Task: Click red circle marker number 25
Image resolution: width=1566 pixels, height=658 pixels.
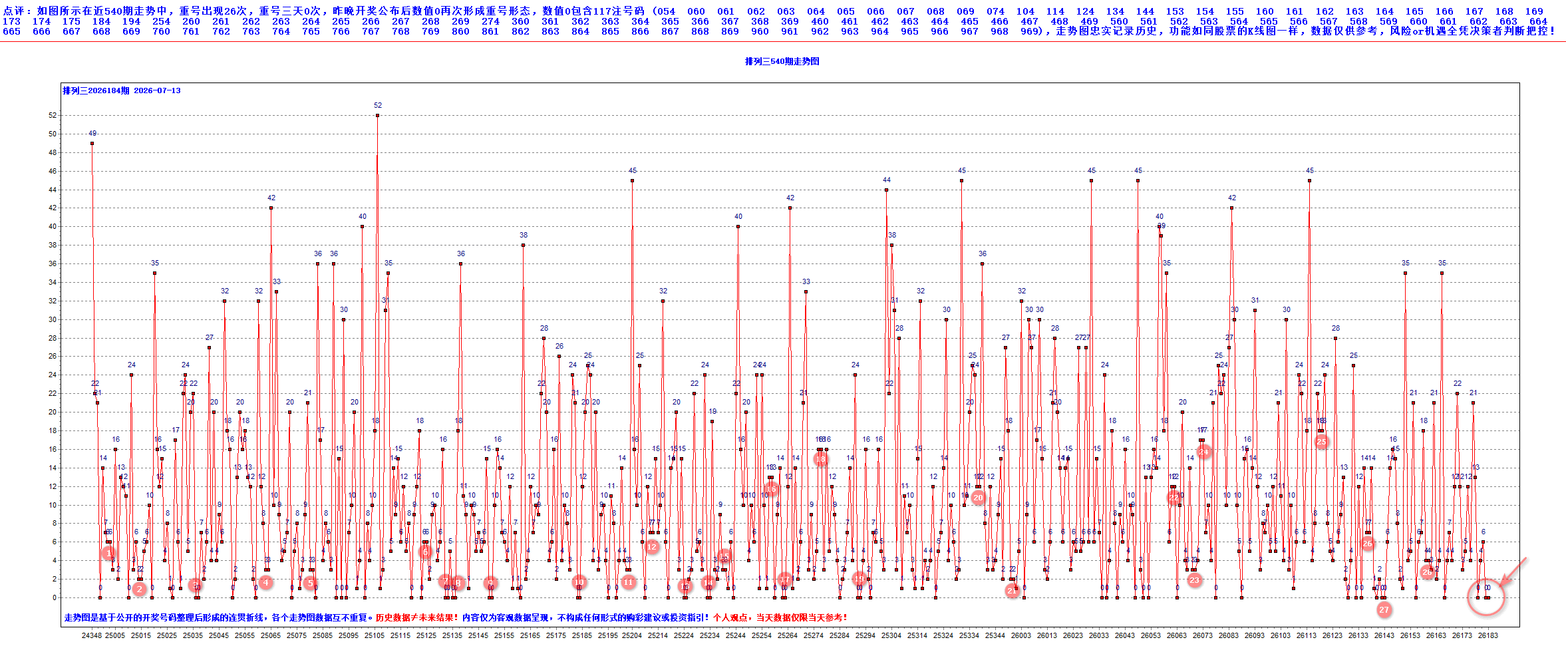Action: [x=1322, y=441]
